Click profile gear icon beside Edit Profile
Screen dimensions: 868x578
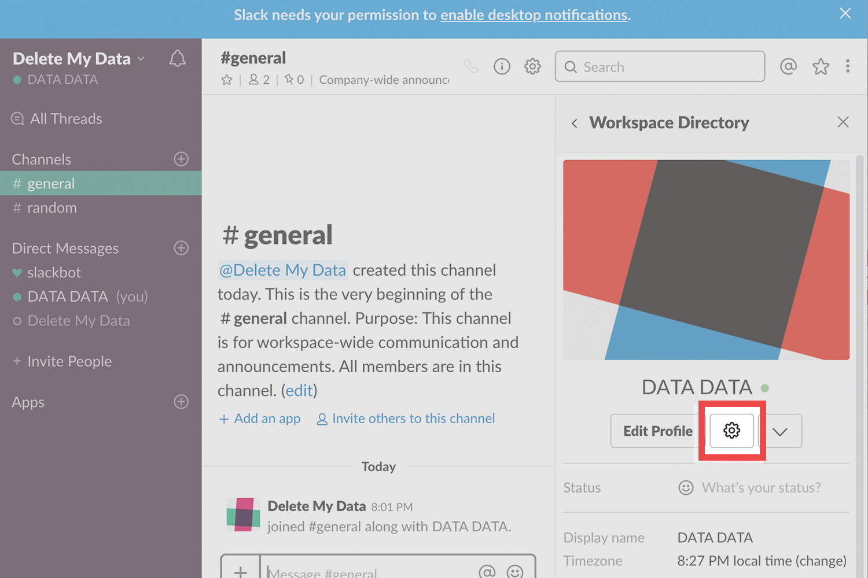[731, 431]
